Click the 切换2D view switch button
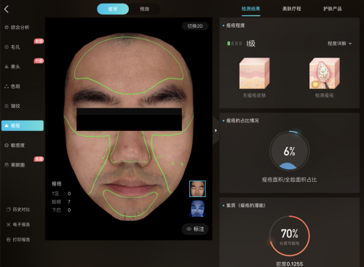This screenshot has height=267, width=364. [x=195, y=26]
